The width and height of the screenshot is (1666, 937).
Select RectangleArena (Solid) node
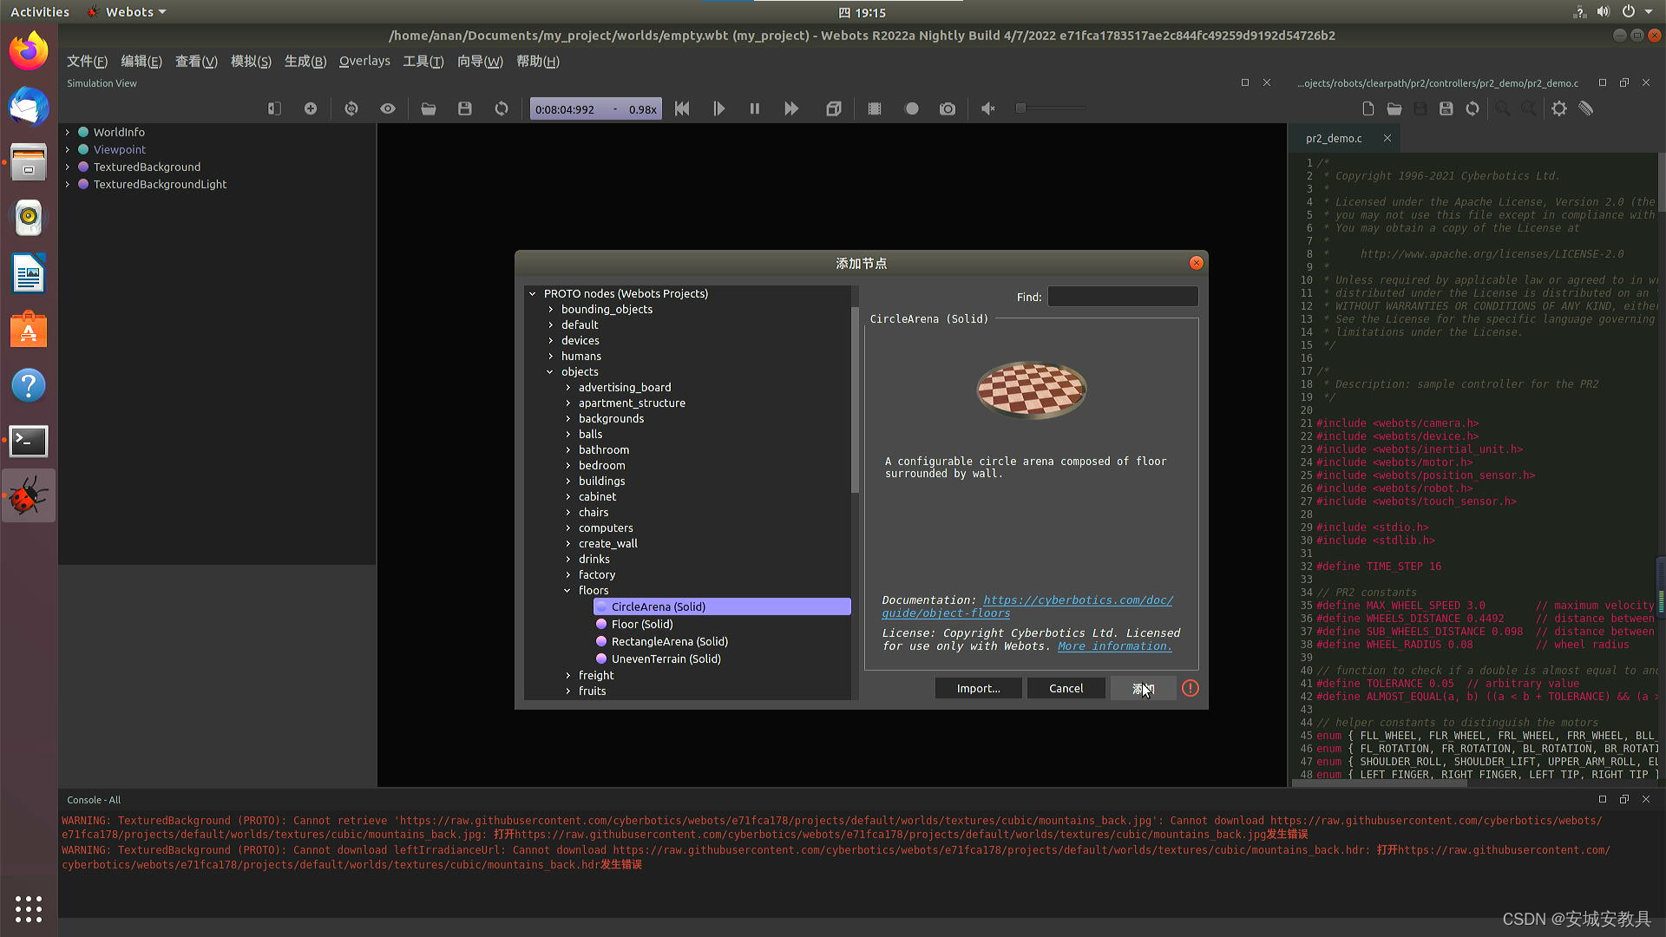[x=669, y=641]
